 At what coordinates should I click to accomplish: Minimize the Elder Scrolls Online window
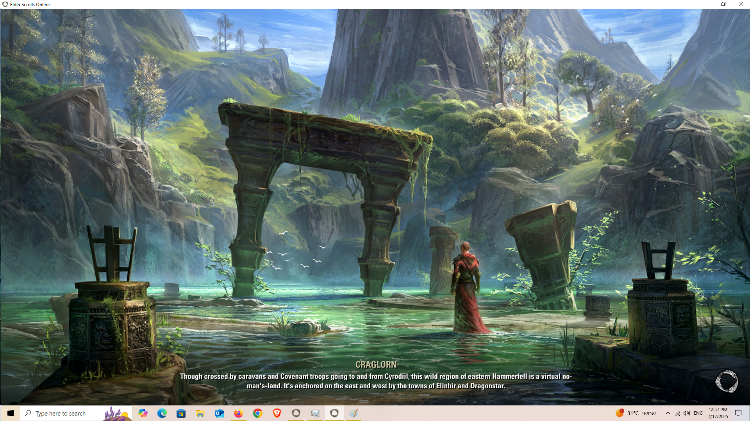click(x=706, y=4)
